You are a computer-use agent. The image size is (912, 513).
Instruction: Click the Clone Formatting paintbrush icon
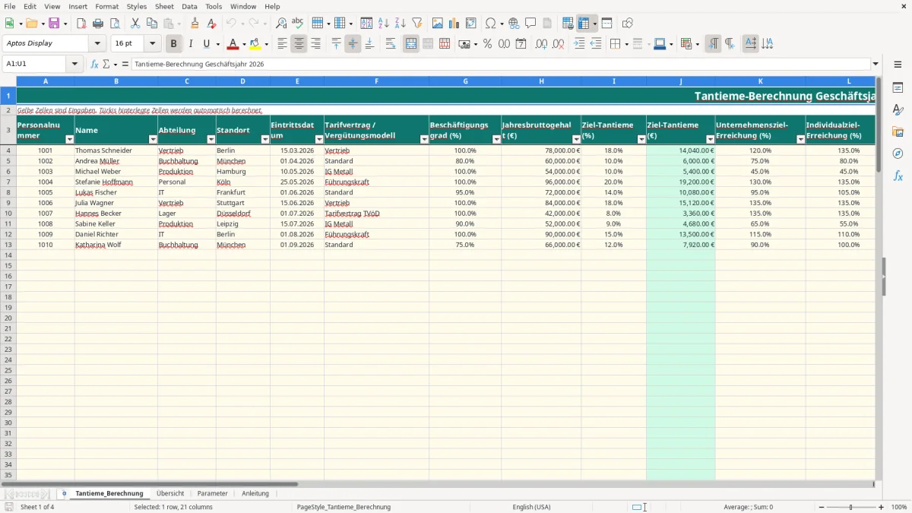[x=195, y=24]
